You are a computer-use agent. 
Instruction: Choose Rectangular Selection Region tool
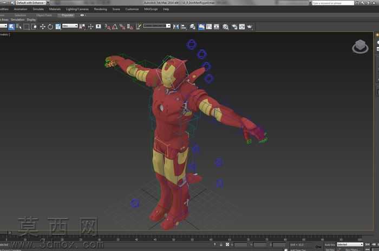pos(27,27)
